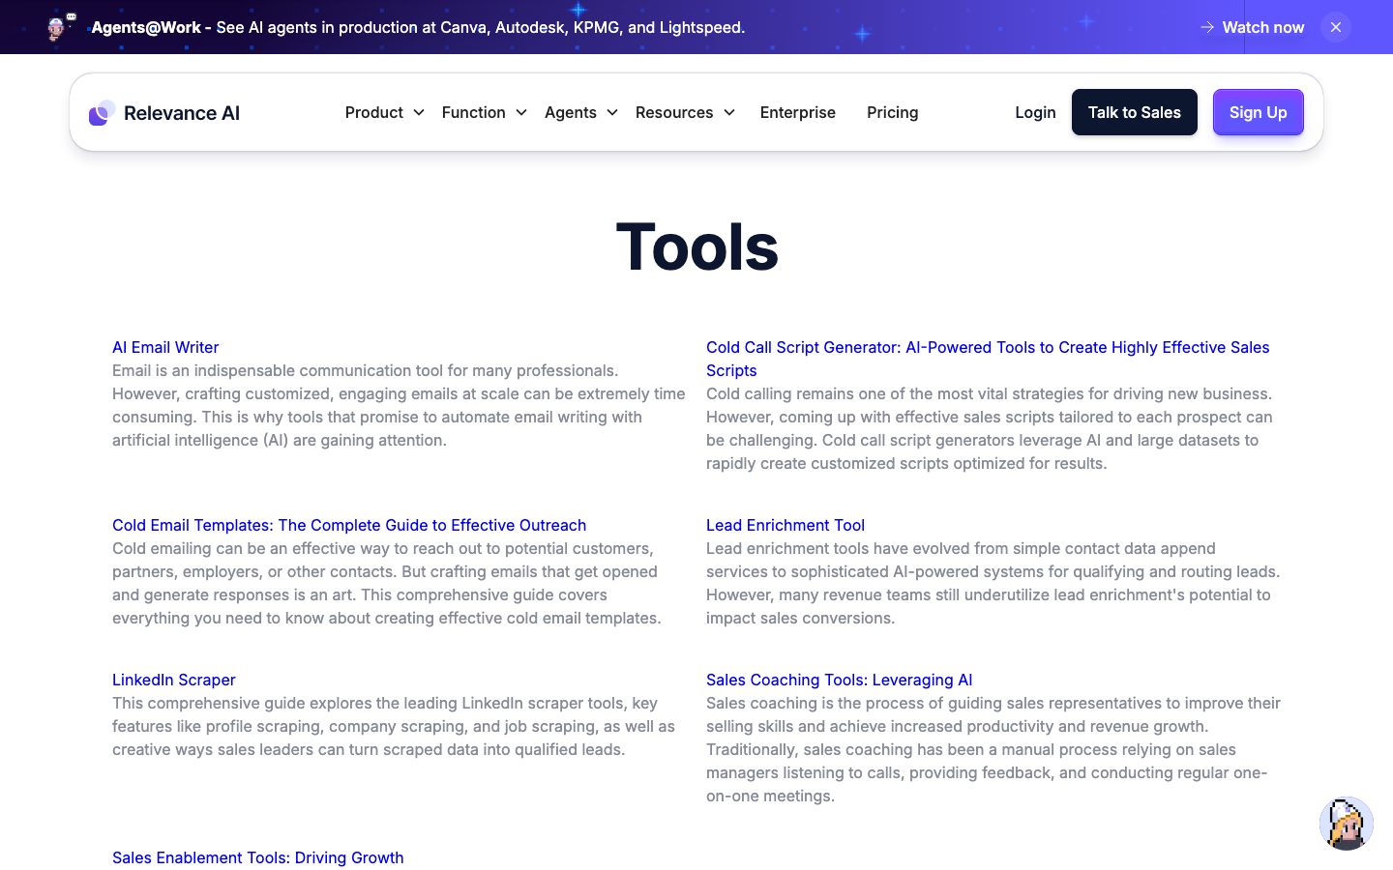The height and width of the screenshot is (870, 1393).
Task: Dismiss the Agents@Work banner
Action: click(x=1335, y=27)
